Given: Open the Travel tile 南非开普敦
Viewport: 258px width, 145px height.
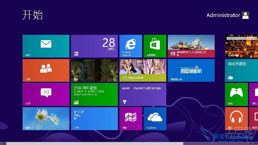Looking at the screenshot, I should point(242,70).
